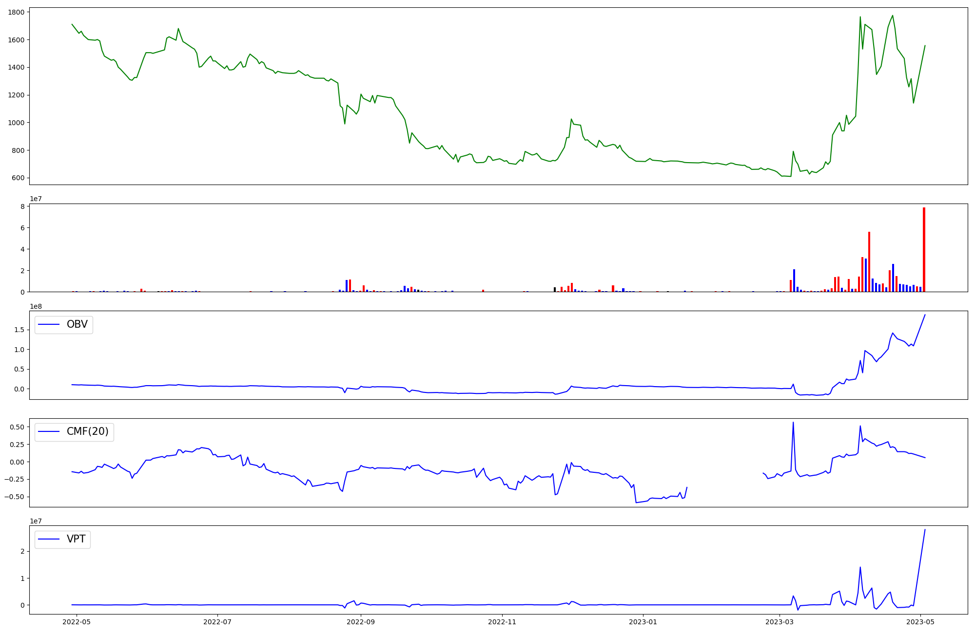Click the CMF(20) legend label
Screen dimensions: 975x633
[87, 432]
